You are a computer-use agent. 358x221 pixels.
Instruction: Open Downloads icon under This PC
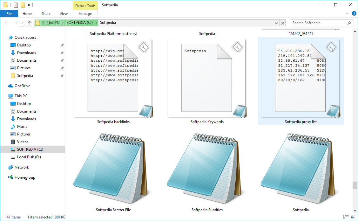13,119
